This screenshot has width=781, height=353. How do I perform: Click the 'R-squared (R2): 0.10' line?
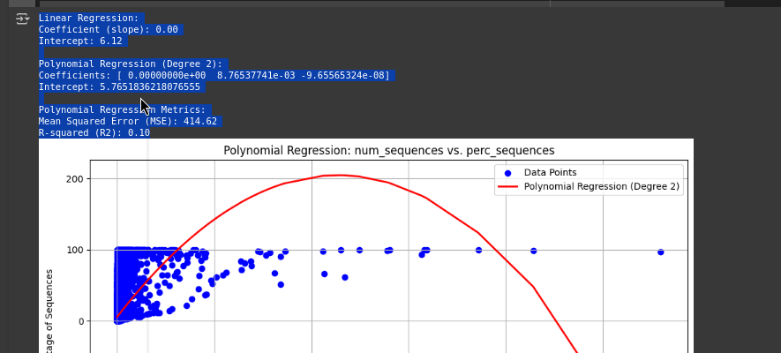click(x=94, y=133)
